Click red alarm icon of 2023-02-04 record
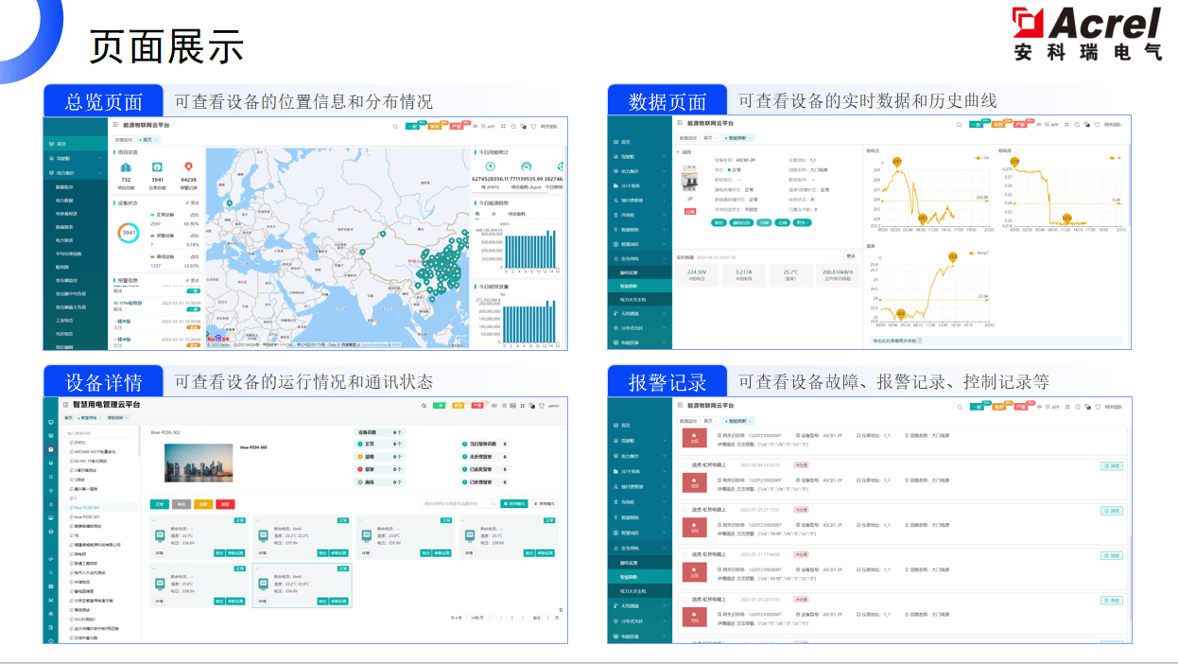 (x=695, y=482)
